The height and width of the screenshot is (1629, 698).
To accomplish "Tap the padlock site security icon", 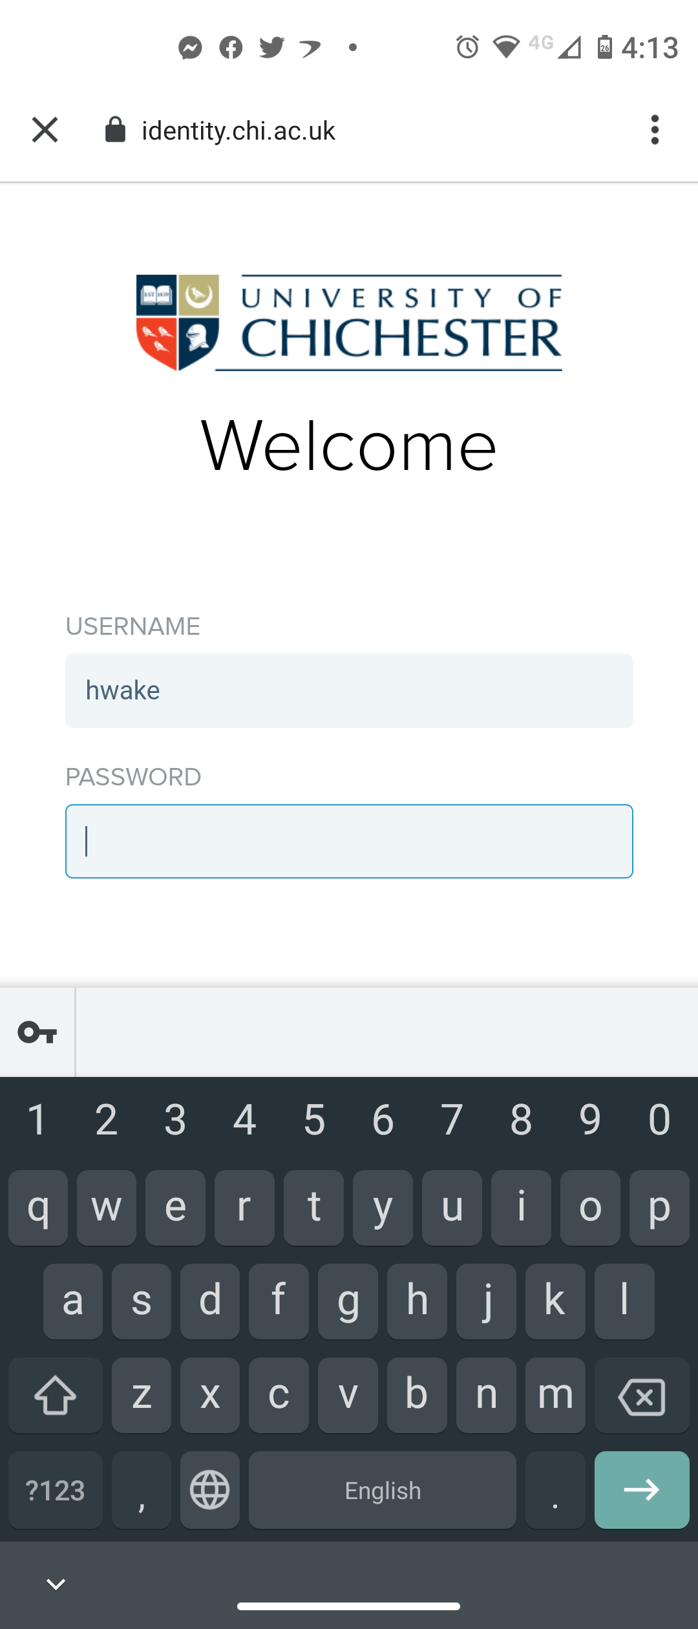I will (x=115, y=129).
